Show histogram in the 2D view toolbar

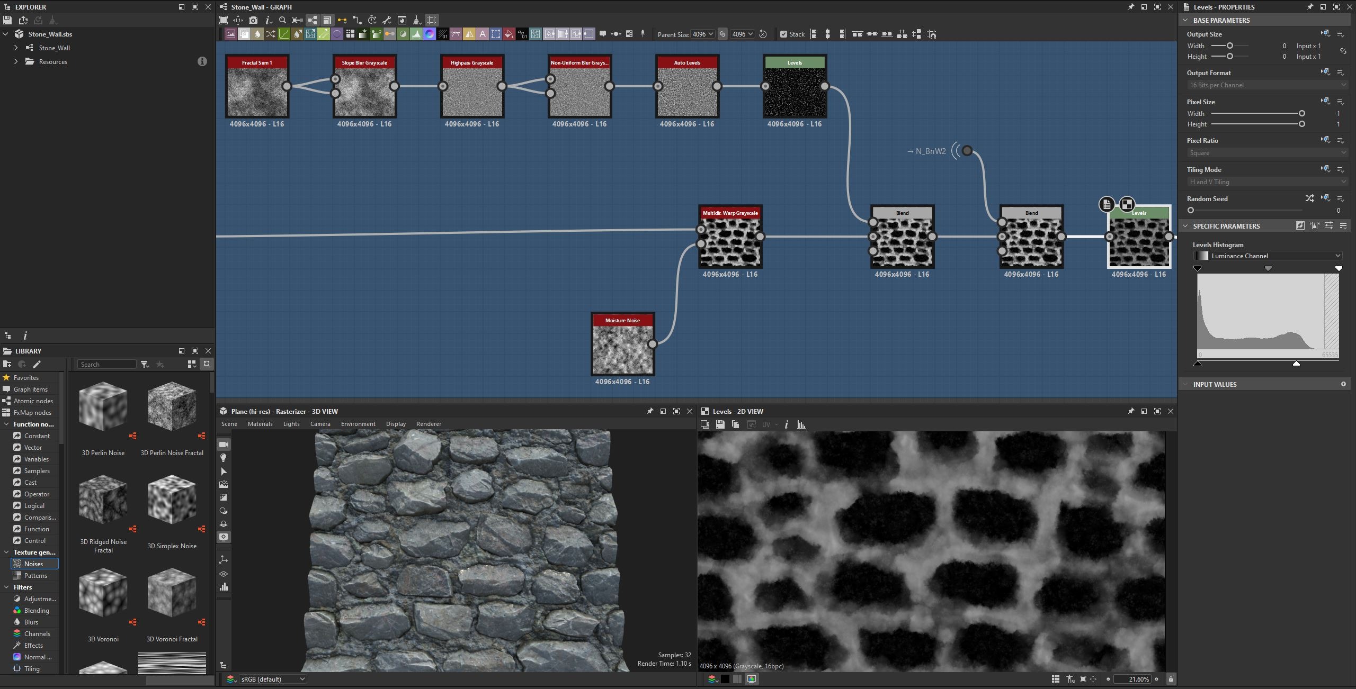click(801, 424)
